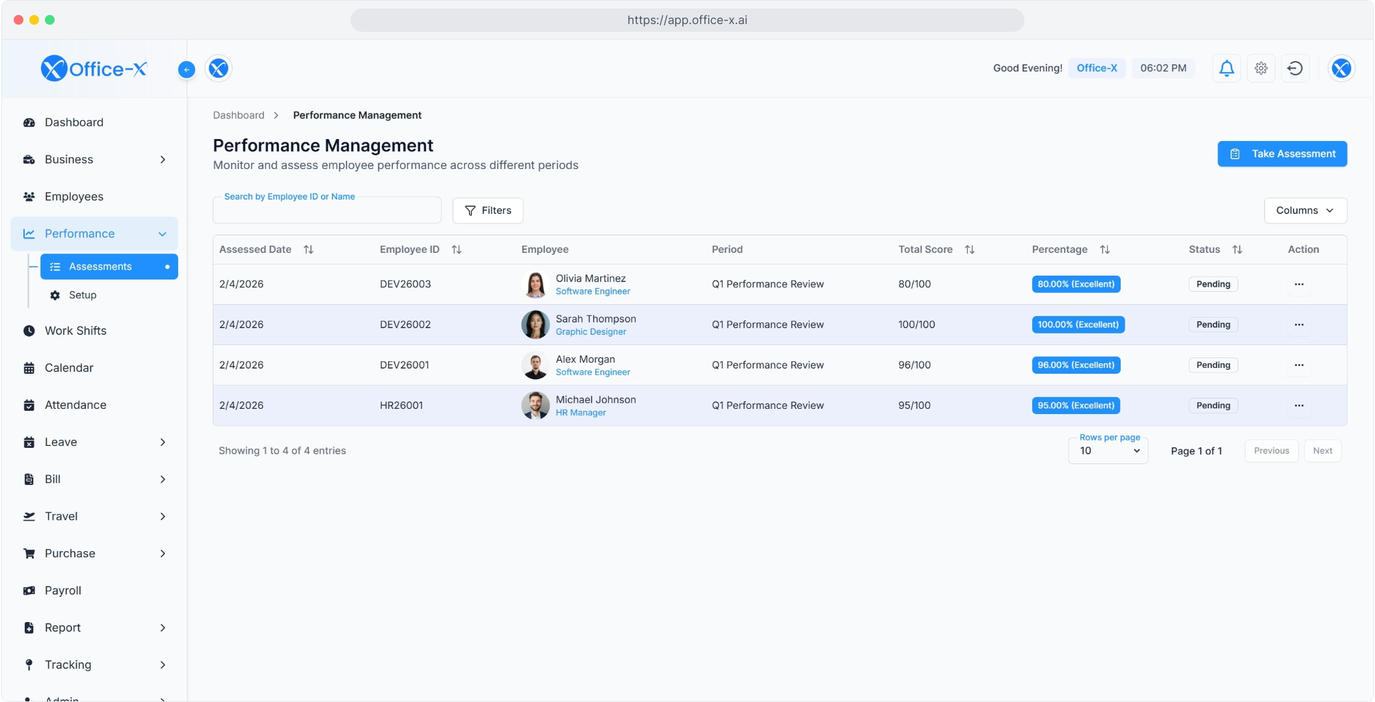Sort by Percentage column
Image resolution: width=1375 pixels, height=702 pixels.
point(1104,249)
